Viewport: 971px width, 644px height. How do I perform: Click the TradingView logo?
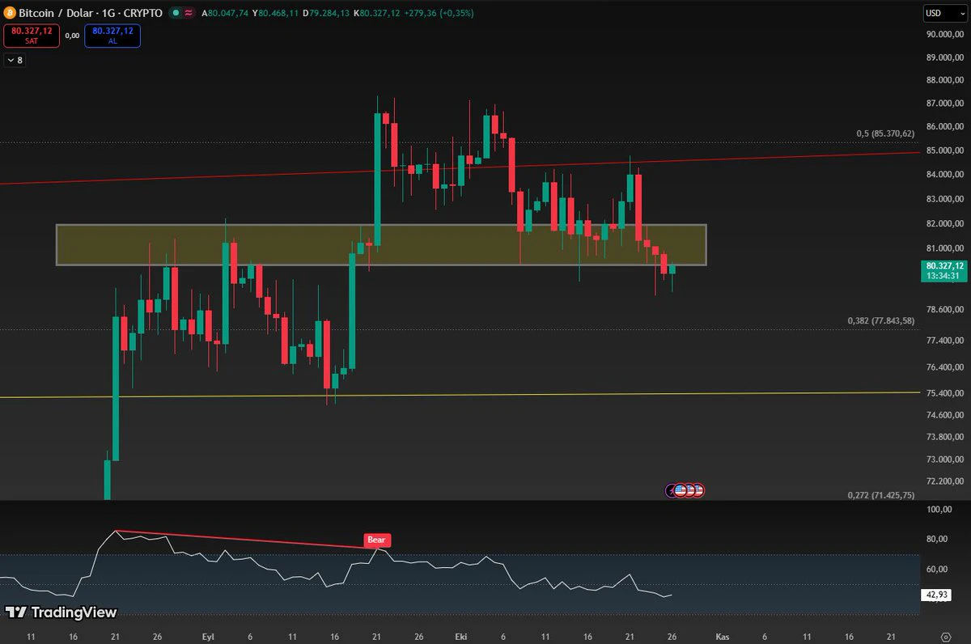tap(61, 612)
